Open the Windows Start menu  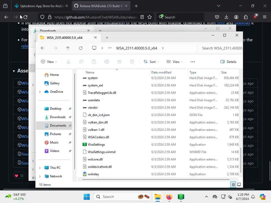tap(87, 197)
